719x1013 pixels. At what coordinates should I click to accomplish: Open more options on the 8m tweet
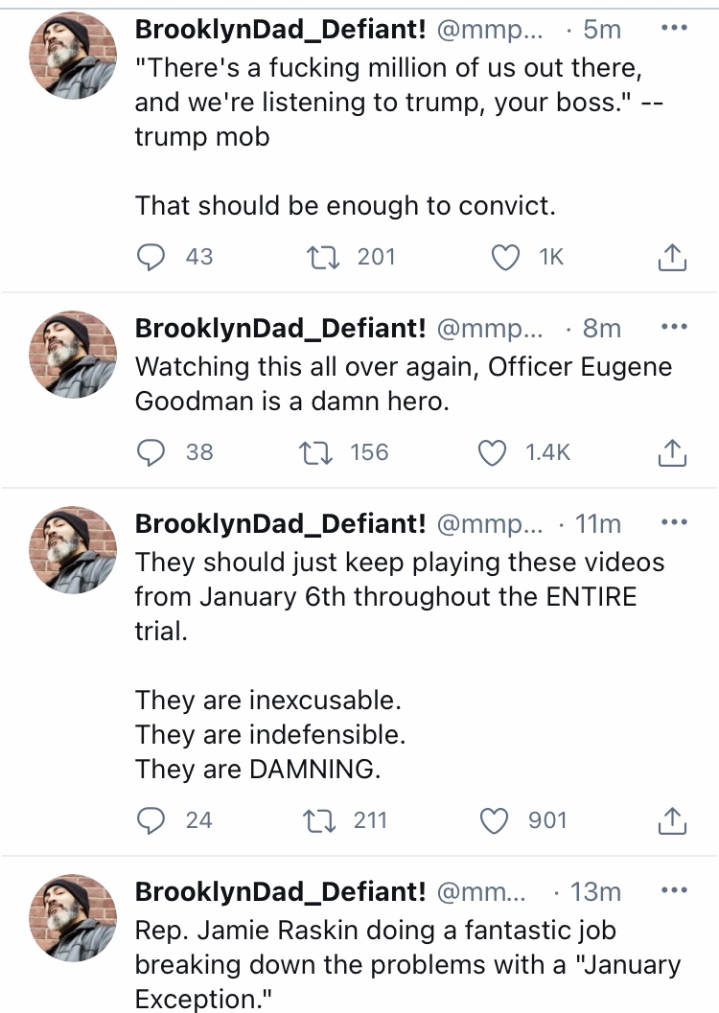(675, 327)
